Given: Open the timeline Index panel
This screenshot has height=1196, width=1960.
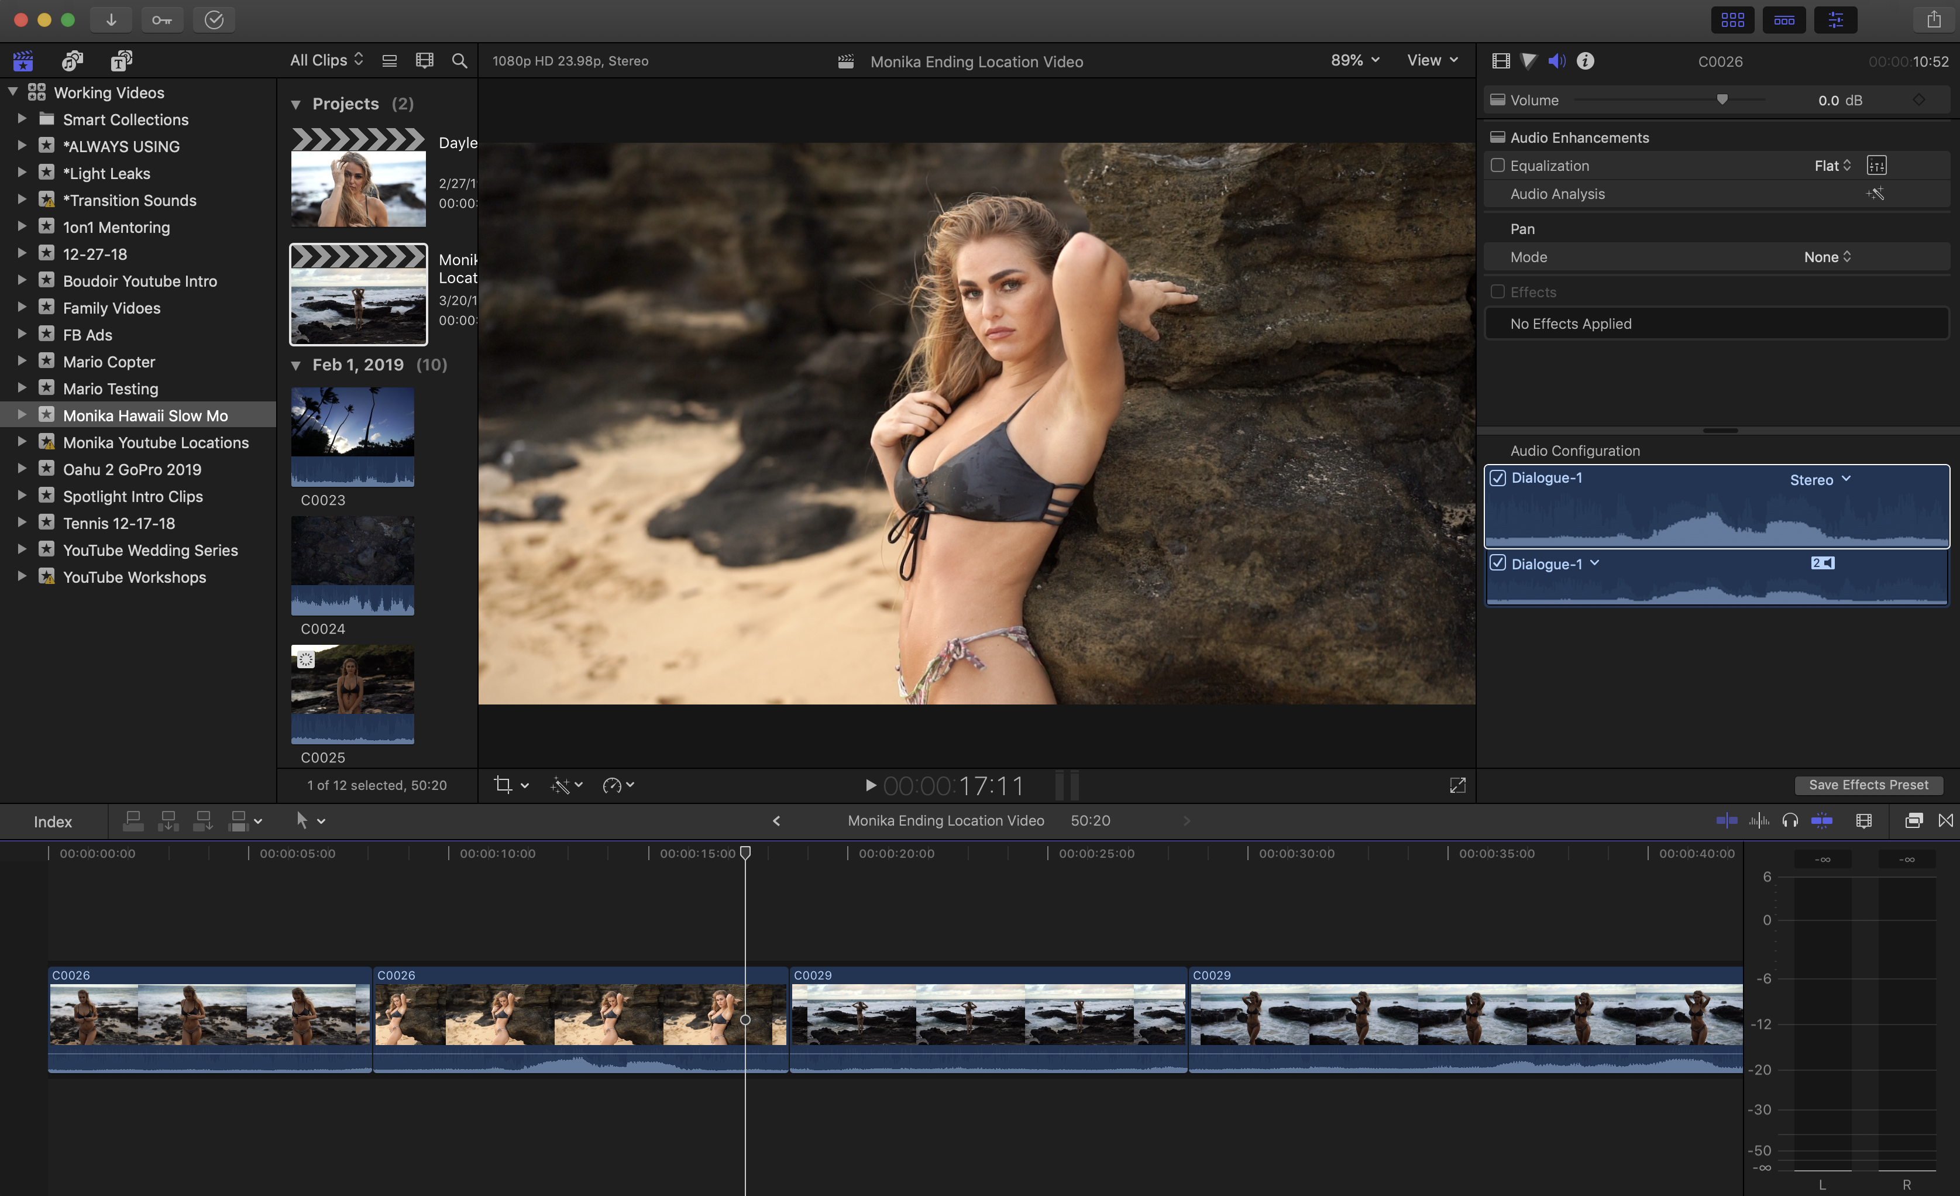Looking at the screenshot, I should tap(53, 821).
